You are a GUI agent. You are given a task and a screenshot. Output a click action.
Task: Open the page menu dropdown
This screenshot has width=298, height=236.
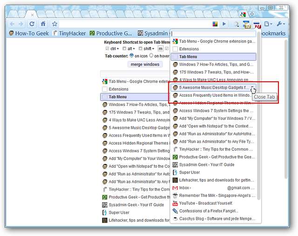(x=268, y=24)
